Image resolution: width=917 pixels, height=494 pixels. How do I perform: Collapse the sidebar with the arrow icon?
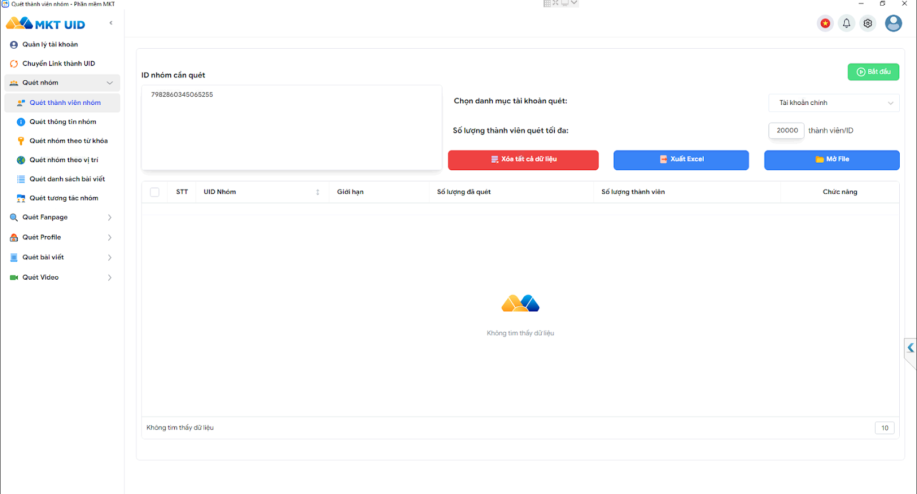coord(111,23)
